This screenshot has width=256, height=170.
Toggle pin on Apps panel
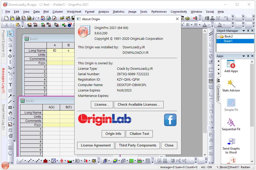click(x=248, y=56)
